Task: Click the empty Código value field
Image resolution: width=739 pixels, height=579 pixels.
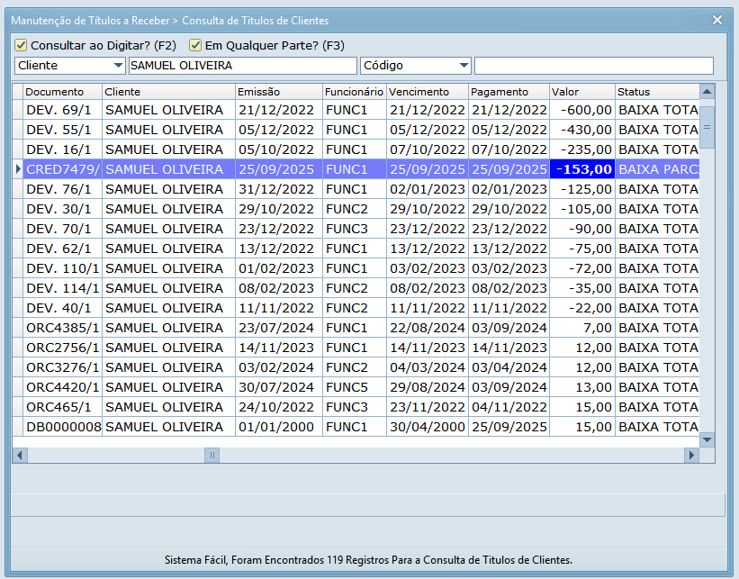Action: point(593,66)
